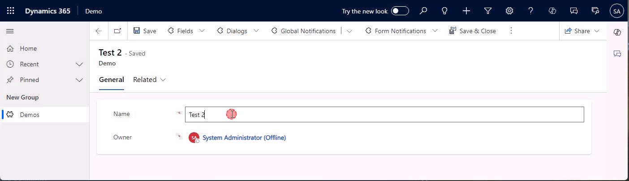This screenshot has width=629, height=181.
Task: Select Demos in the sidebar
Action: 45,115
